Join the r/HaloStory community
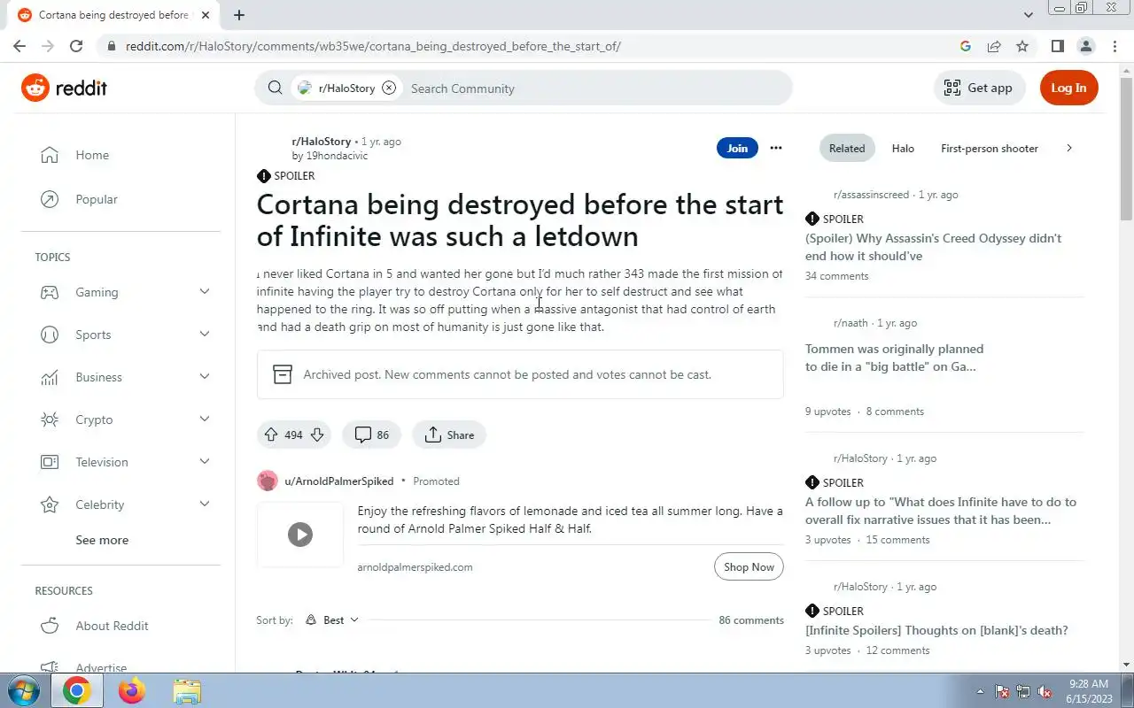 pos(737,148)
